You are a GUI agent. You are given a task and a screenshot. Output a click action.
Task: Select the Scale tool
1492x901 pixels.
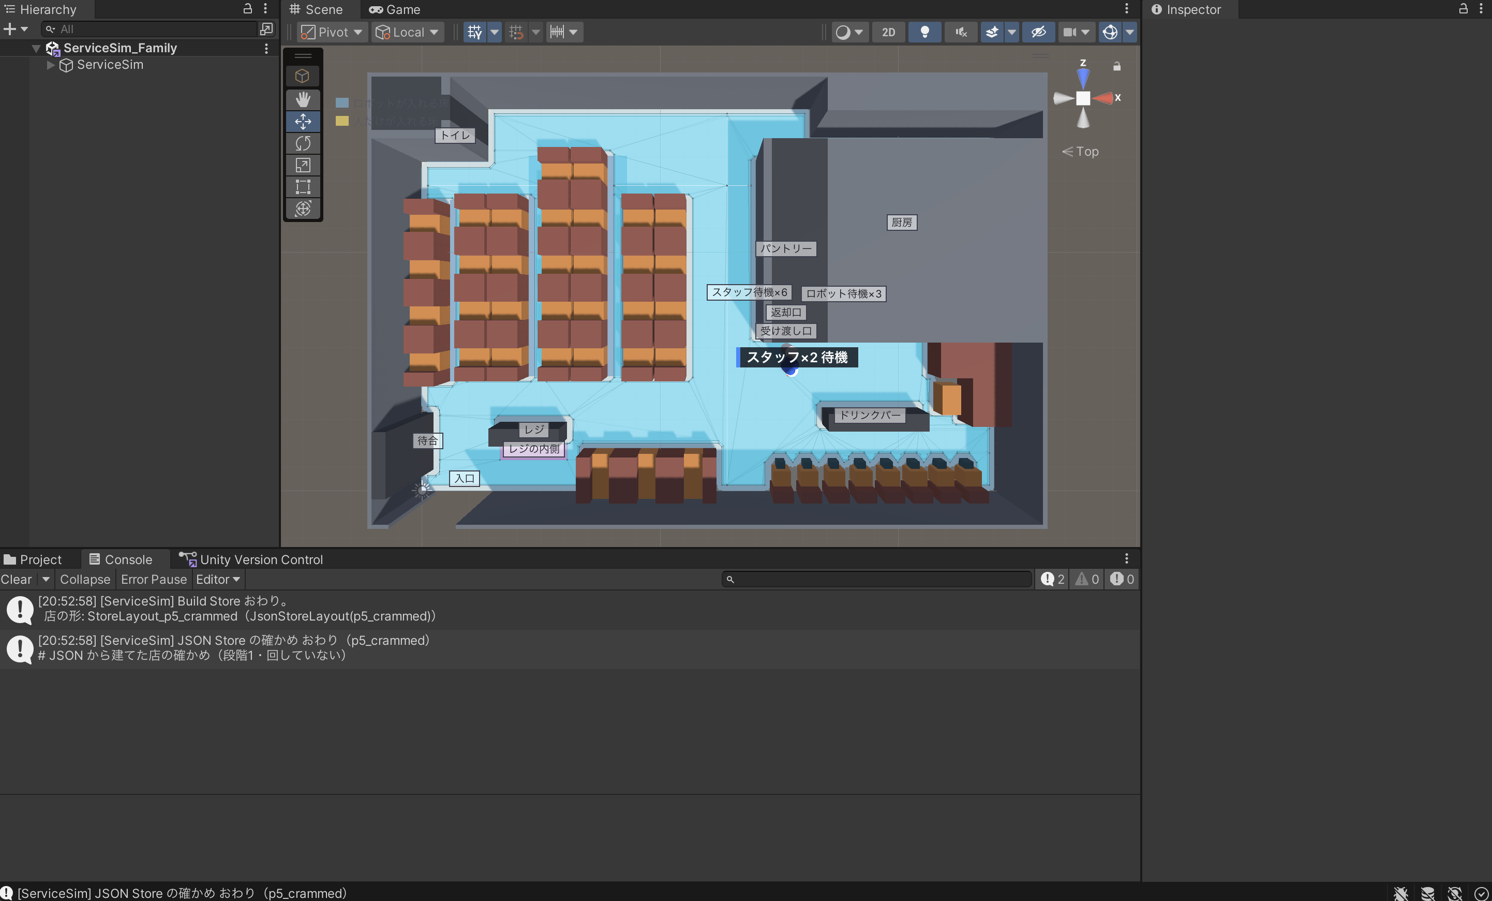[x=303, y=165]
